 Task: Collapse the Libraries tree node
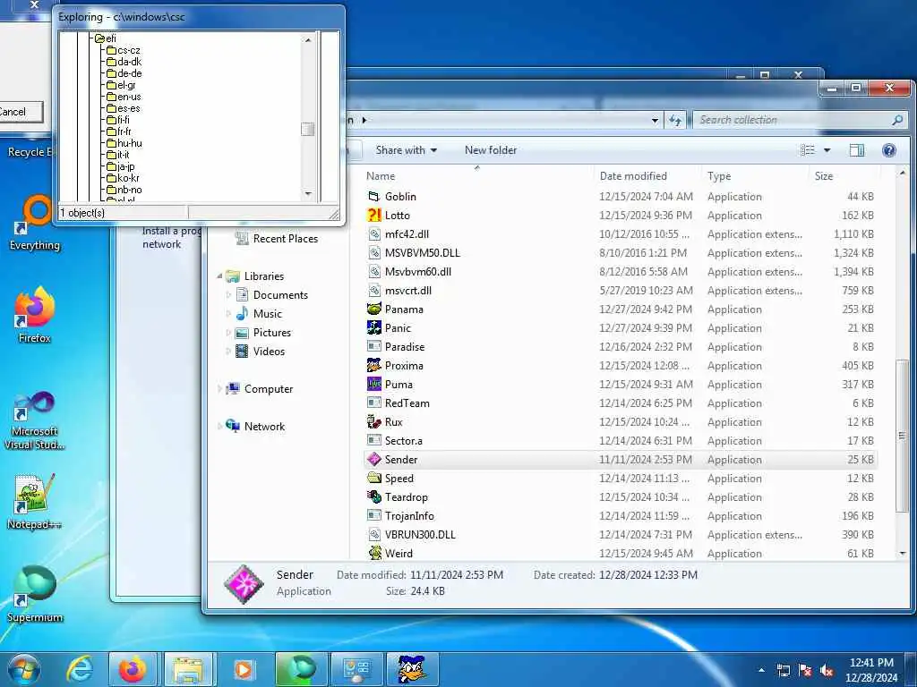220,276
